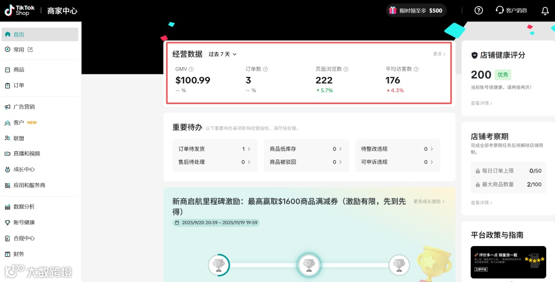Open the 过去 7 天 date range dropdown
The height and width of the screenshot is (282, 555).
coord(223,54)
